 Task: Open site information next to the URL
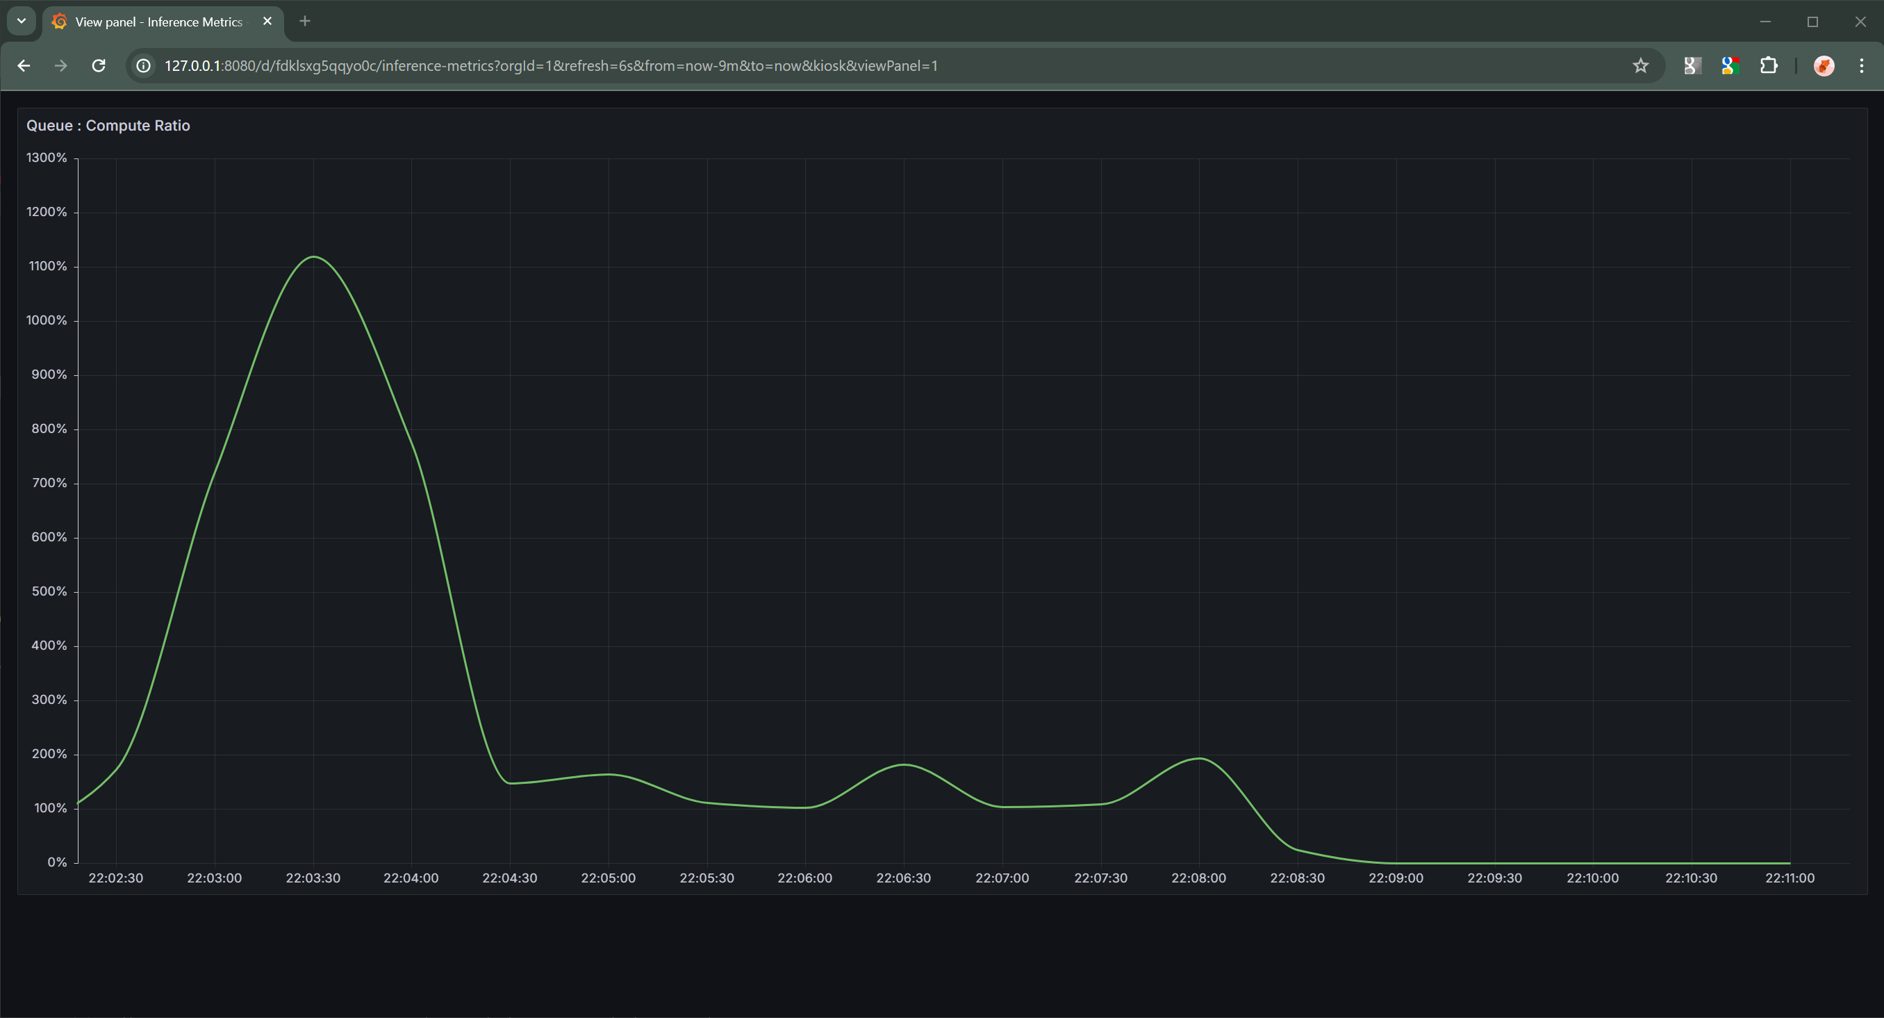(x=142, y=66)
